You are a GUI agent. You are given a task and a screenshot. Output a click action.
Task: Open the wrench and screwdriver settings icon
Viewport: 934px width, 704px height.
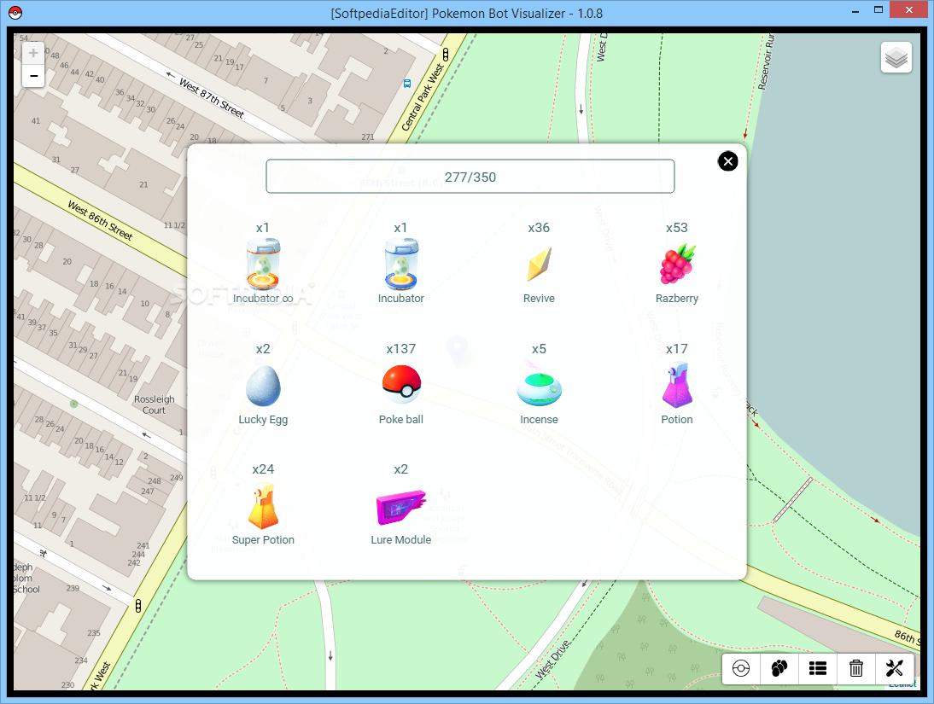click(894, 668)
